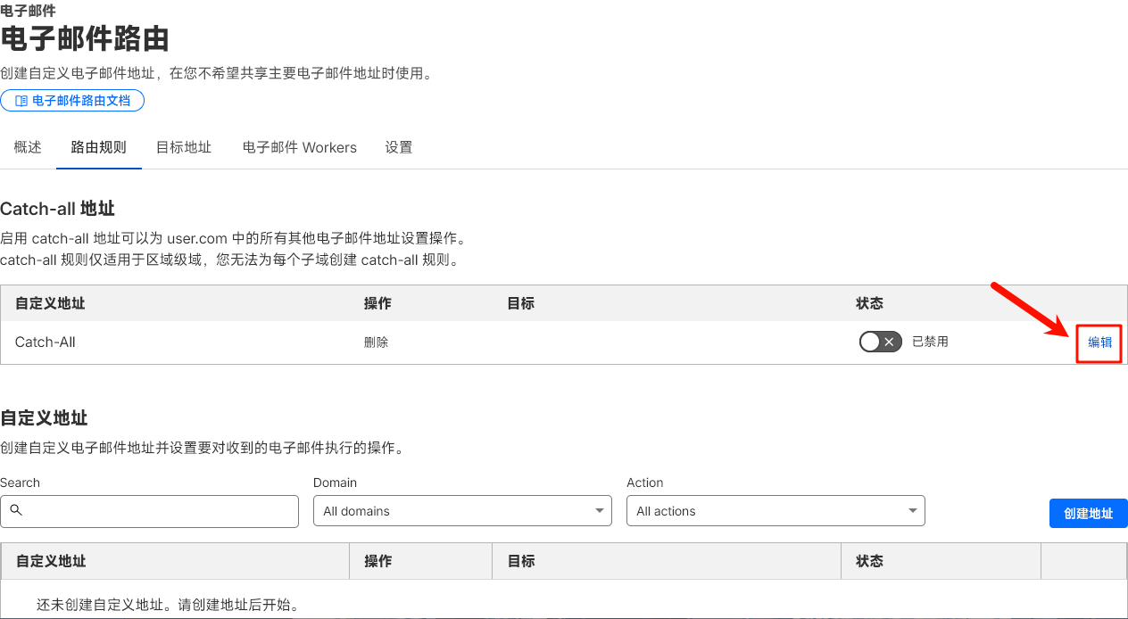The image size is (1128, 619).
Task: Click the book icon on the documentation button
Action: pyautogui.click(x=21, y=101)
